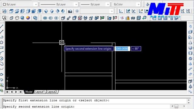Select the Intersect solid tool
The width and height of the screenshot is (194, 109).
[56, 18]
